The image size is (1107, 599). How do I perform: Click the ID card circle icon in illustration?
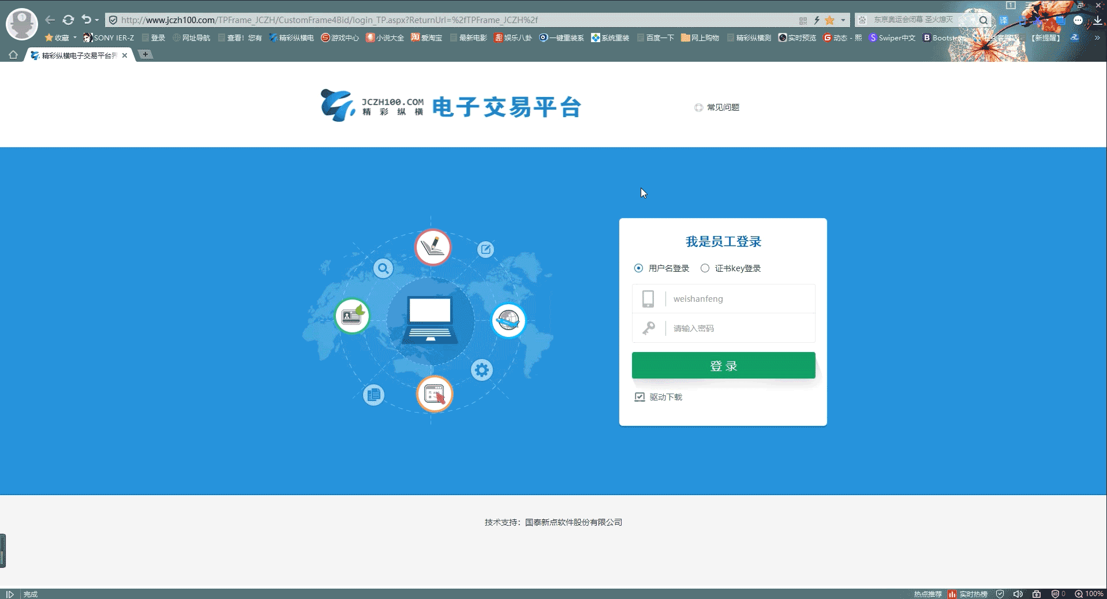pyautogui.click(x=352, y=316)
